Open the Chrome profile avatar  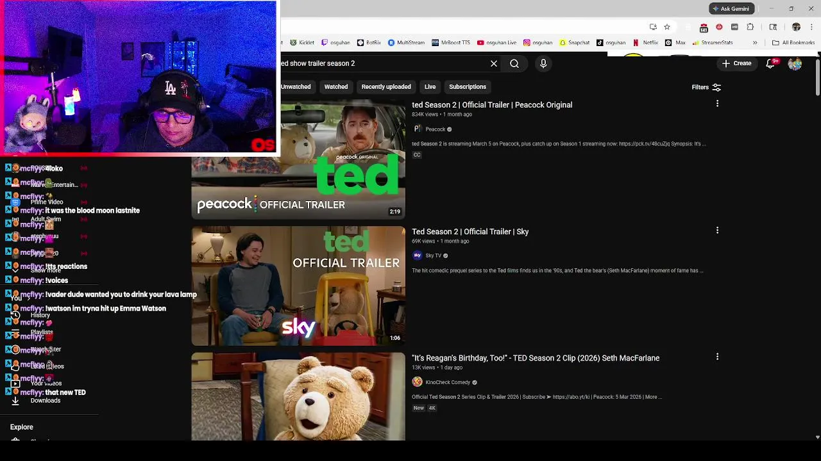pos(796,27)
